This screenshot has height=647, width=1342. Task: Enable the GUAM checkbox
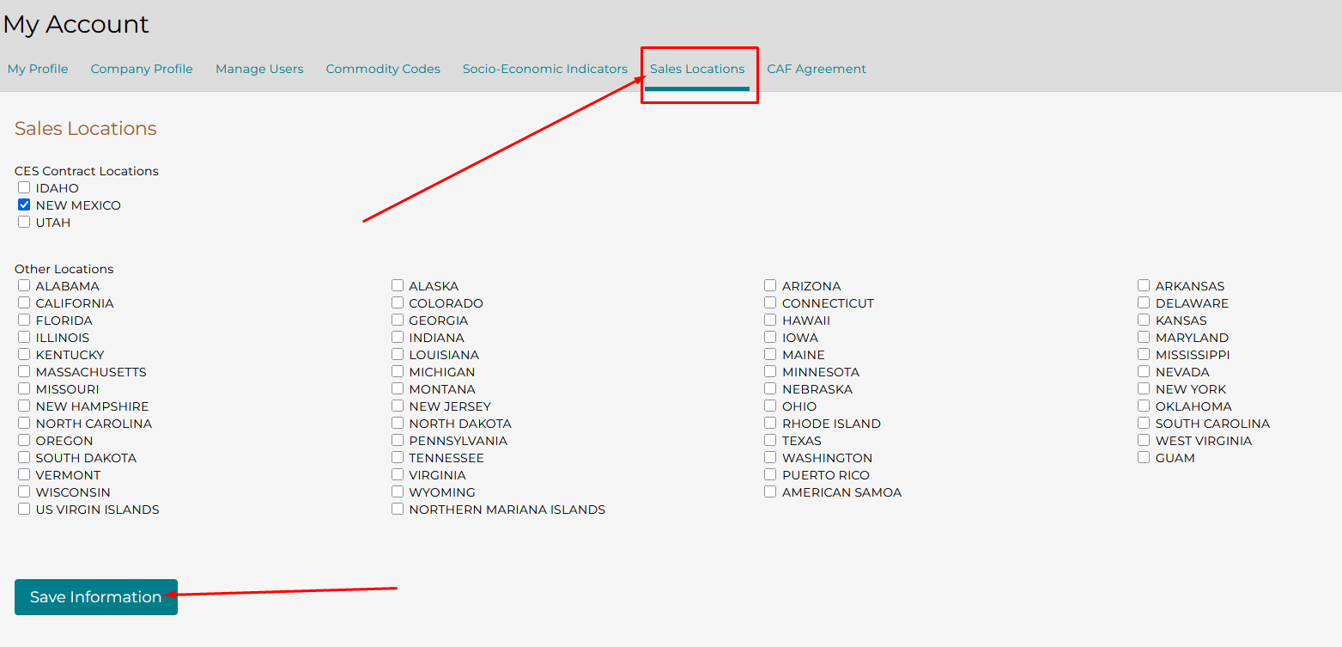coord(1144,457)
